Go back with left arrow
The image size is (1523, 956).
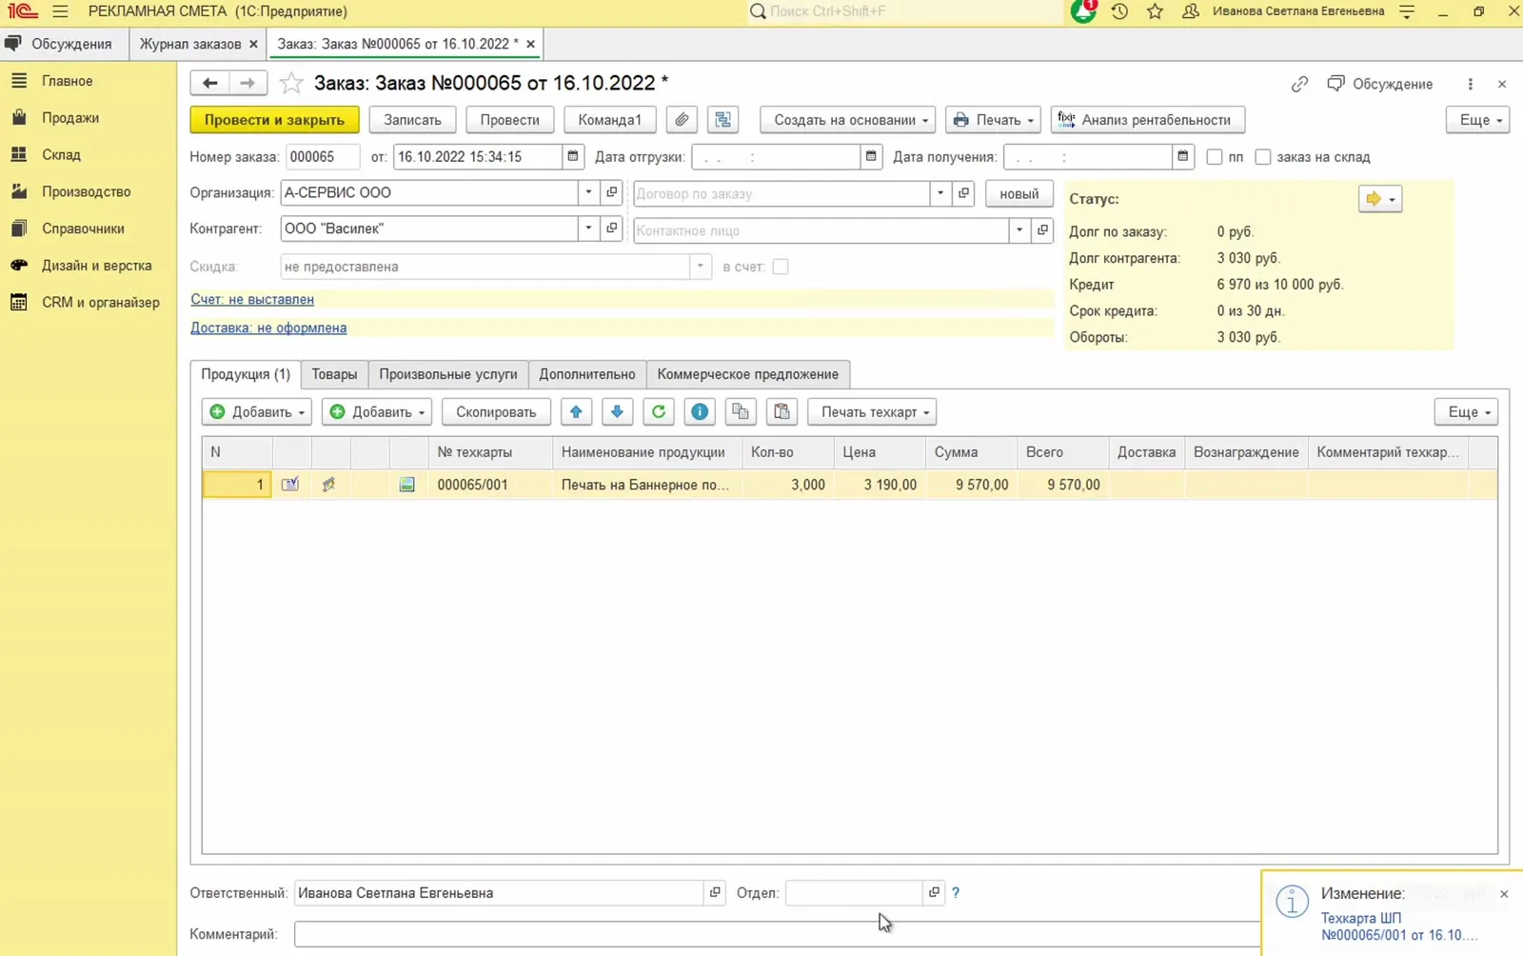[209, 84]
